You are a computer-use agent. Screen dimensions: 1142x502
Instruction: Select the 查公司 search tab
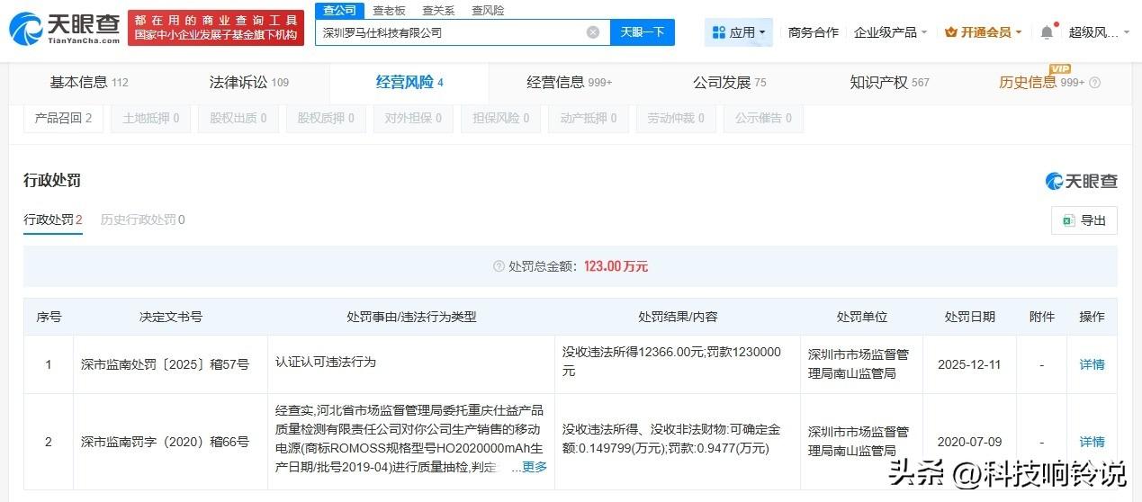click(340, 10)
